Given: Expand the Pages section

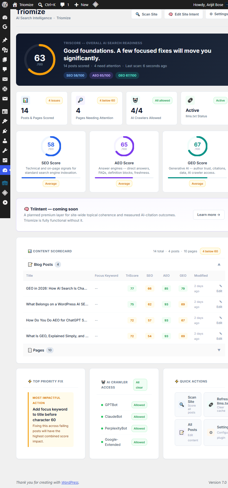Looking at the screenshot, I should (219, 350).
